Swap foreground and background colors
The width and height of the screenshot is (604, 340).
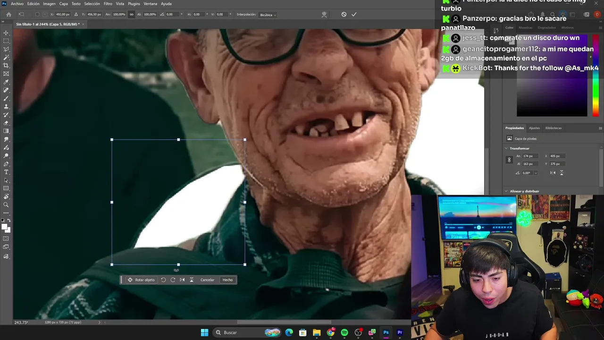(9, 221)
